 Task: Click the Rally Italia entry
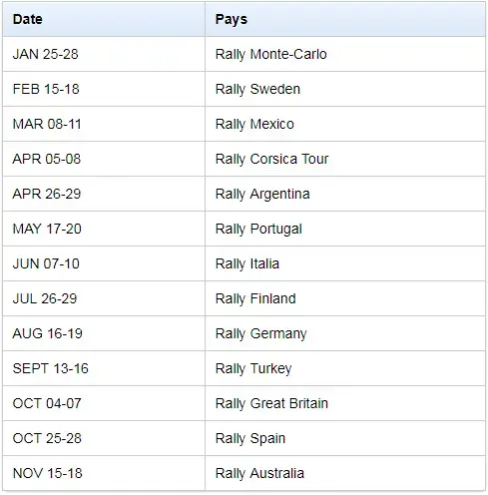(x=345, y=263)
